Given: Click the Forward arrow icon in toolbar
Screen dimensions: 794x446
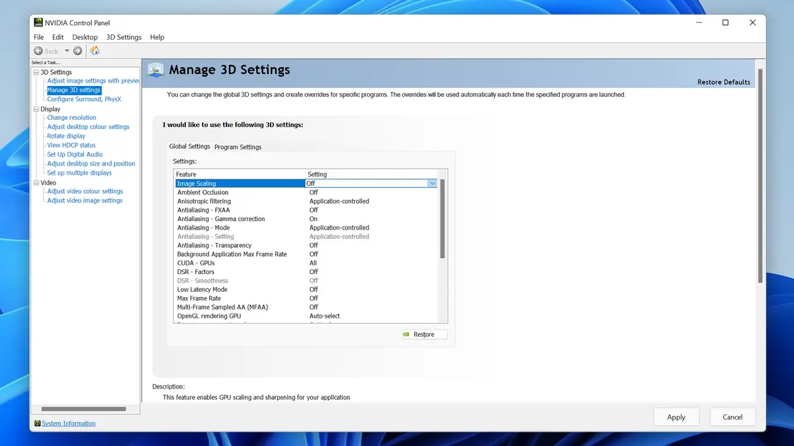Looking at the screenshot, I should [78, 51].
